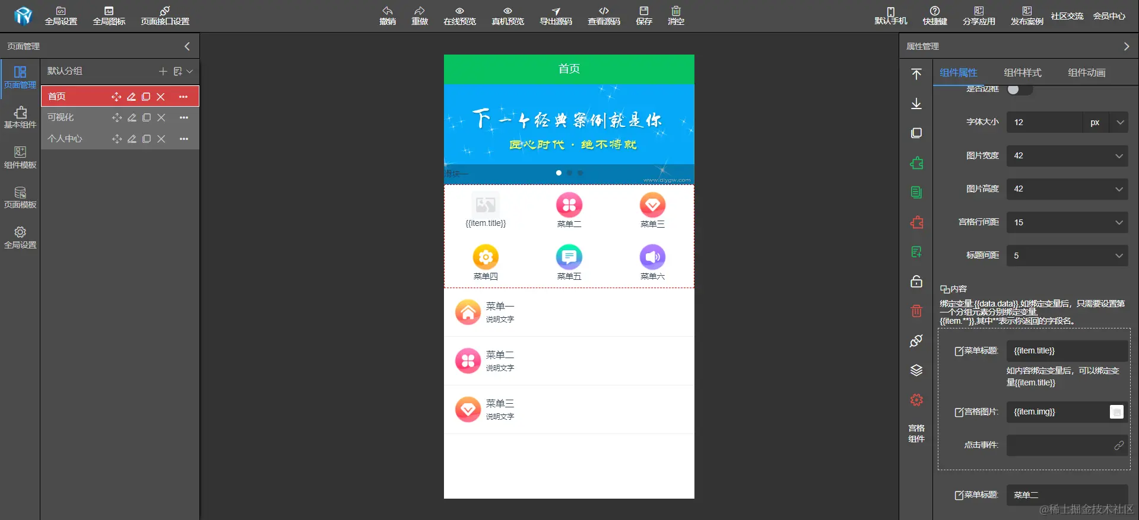The height and width of the screenshot is (520, 1139).
Task: Open 真机预览 device preview
Action: [507, 16]
